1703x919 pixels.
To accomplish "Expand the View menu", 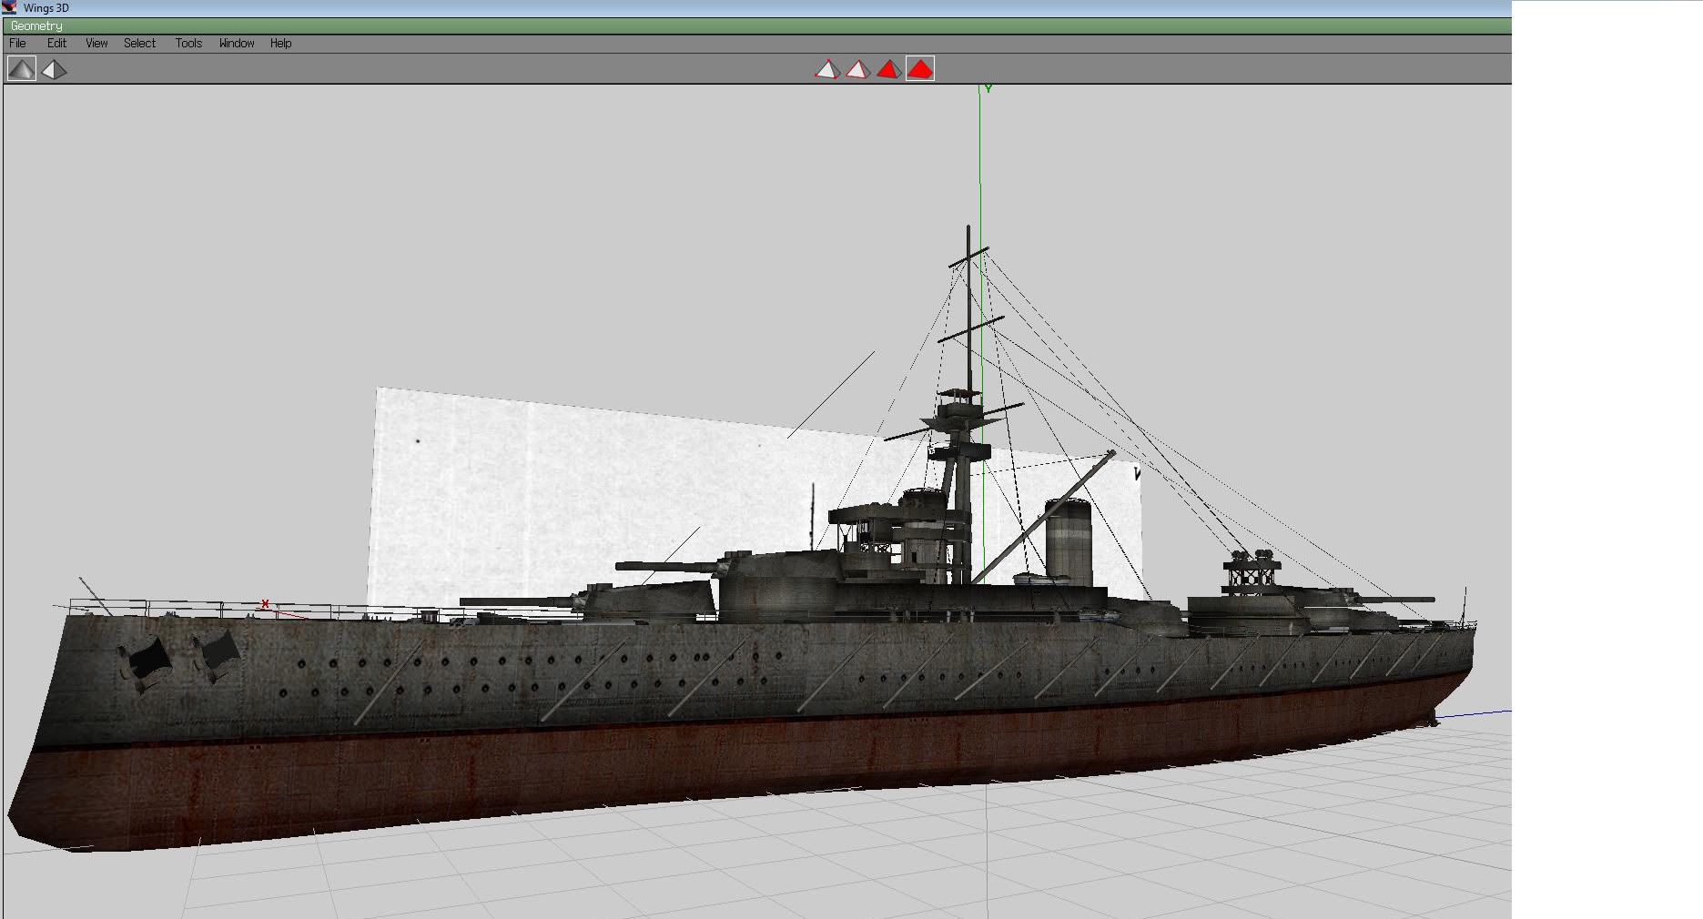I will coord(96,44).
